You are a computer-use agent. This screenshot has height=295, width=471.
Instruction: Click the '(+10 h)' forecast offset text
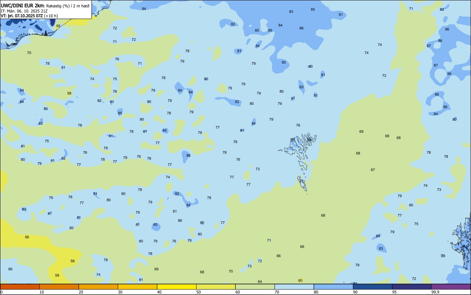(x=51, y=16)
